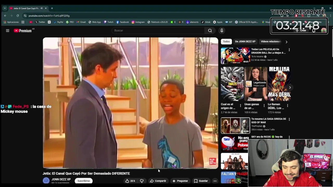Click the JONN DEZZ XP channel avatar
Viewport: 333px width, 187px height.
tap(46, 181)
